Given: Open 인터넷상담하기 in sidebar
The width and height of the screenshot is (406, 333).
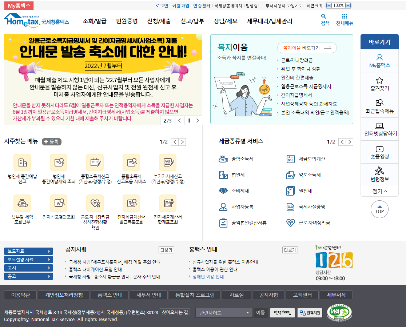Looking at the screenshot, I should click(x=379, y=129).
